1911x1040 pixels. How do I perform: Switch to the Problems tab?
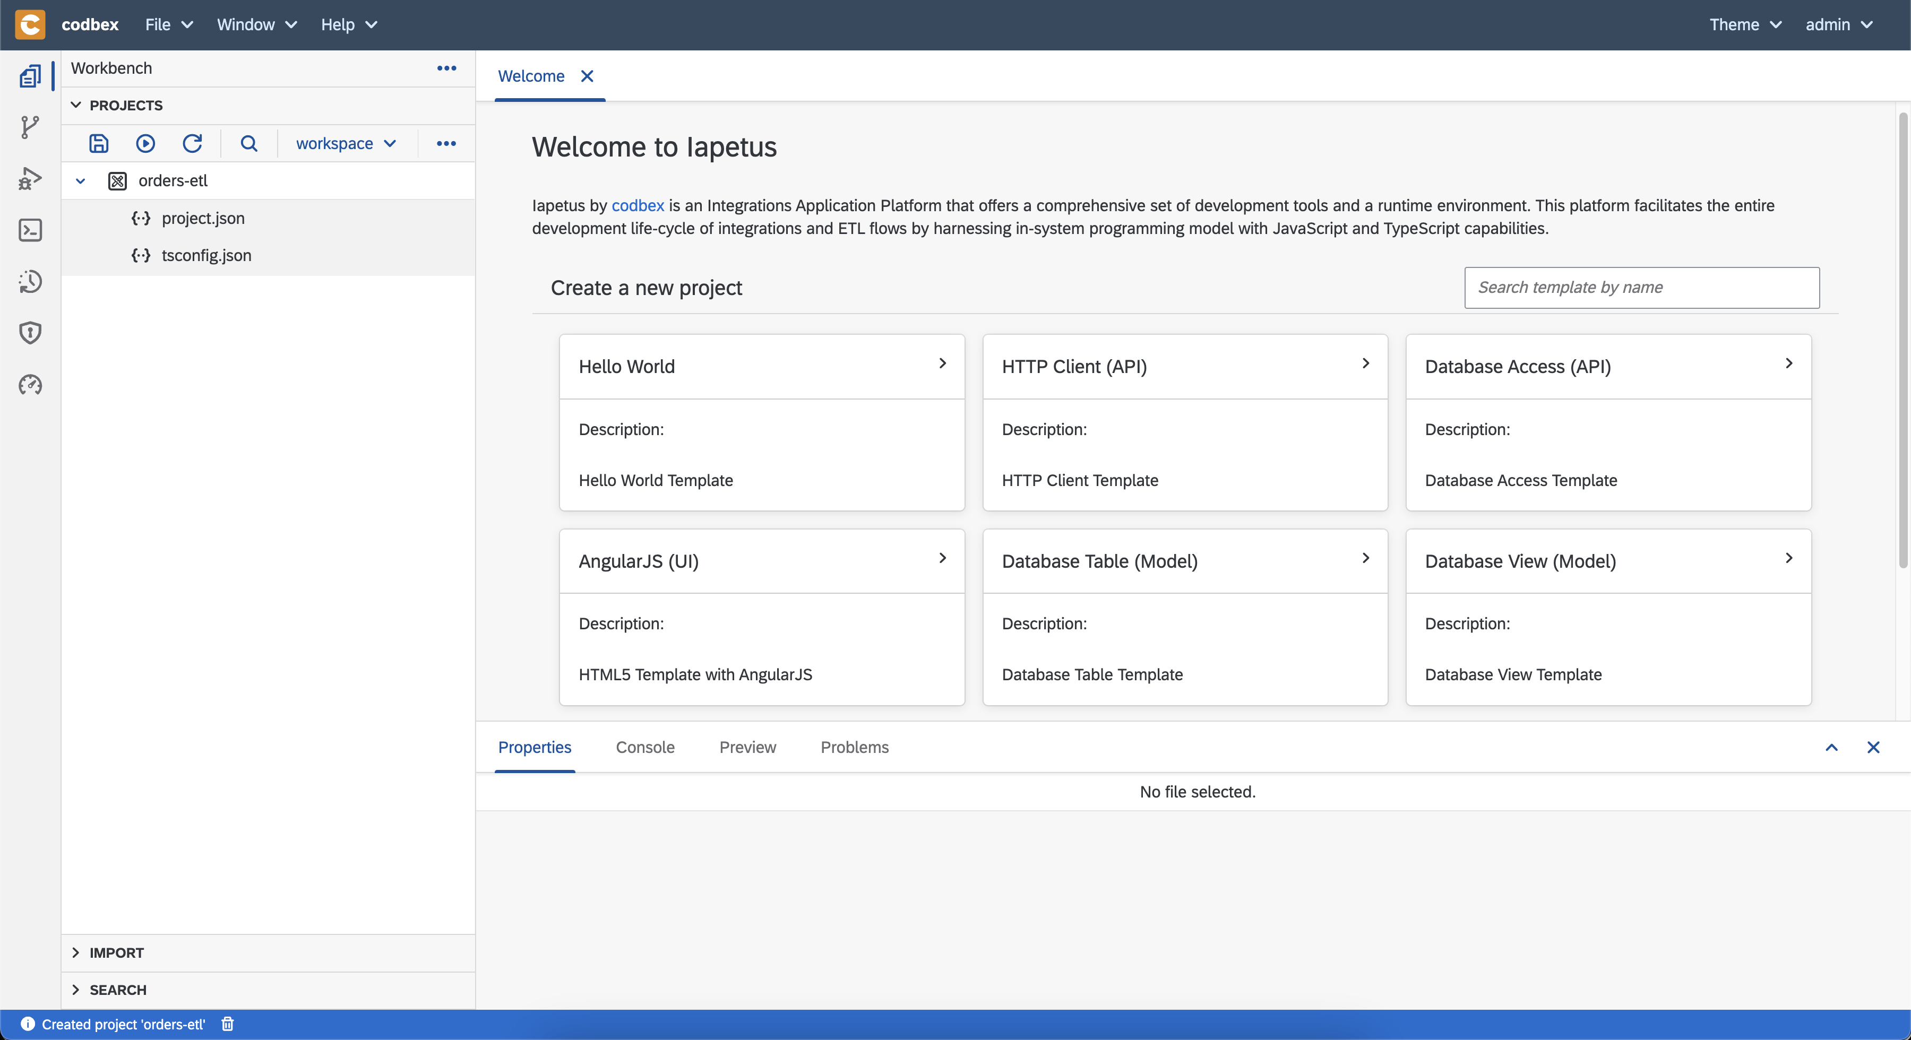[854, 747]
